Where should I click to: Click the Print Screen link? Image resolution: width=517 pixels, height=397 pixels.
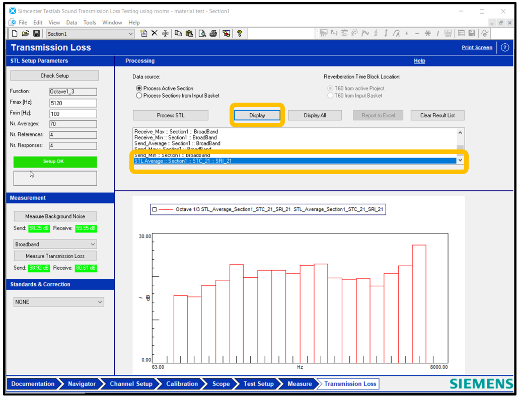[x=477, y=47]
